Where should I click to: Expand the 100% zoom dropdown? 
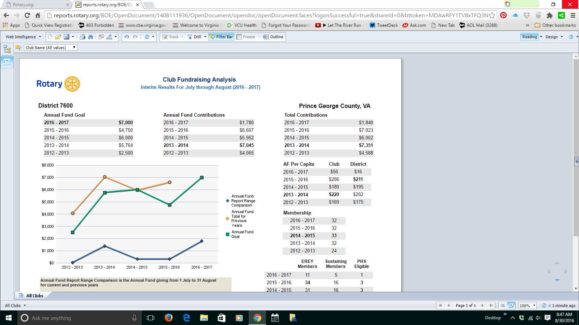[534, 305]
